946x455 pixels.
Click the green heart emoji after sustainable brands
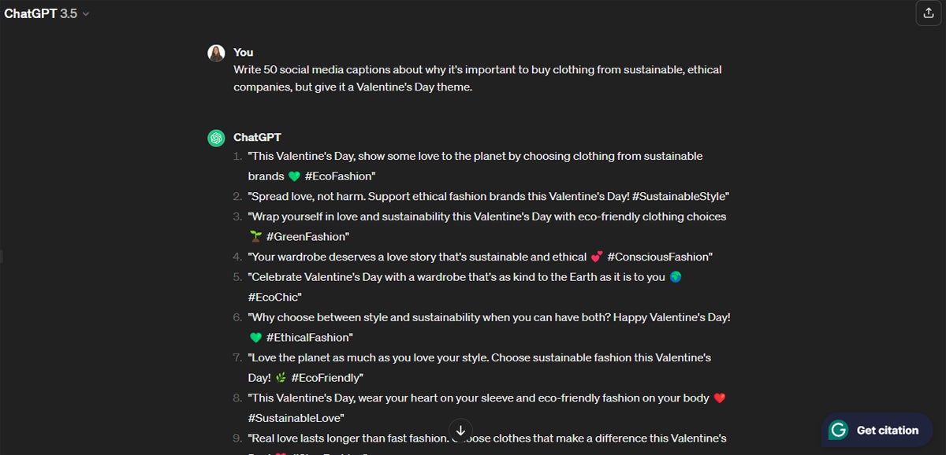[295, 176]
